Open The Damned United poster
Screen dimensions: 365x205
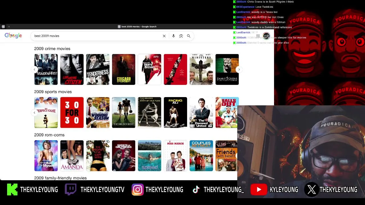(201, 112)
